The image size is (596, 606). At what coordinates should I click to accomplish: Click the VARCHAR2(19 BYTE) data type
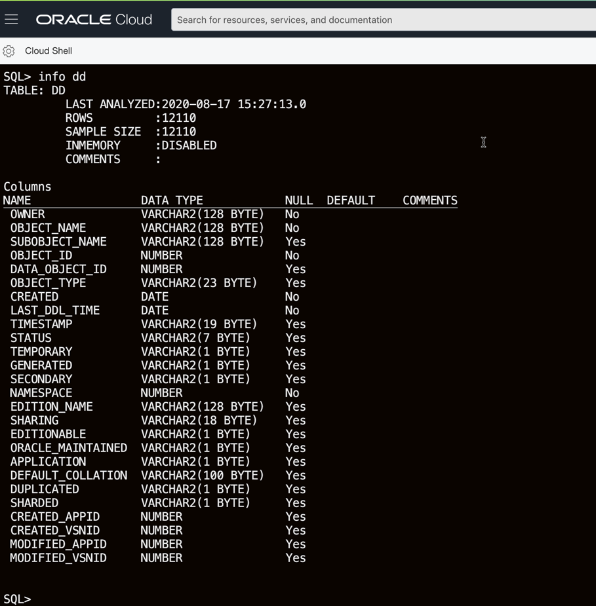[199, 324]
